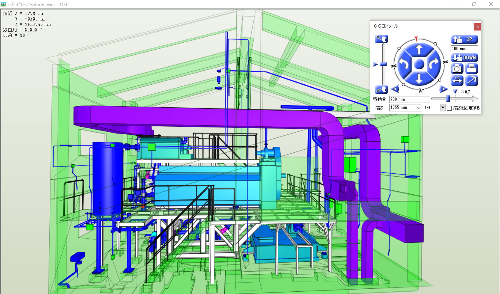This screenshot has width=500, height=294.
Task: Click the movement speed slider handle
Action: 448,99
